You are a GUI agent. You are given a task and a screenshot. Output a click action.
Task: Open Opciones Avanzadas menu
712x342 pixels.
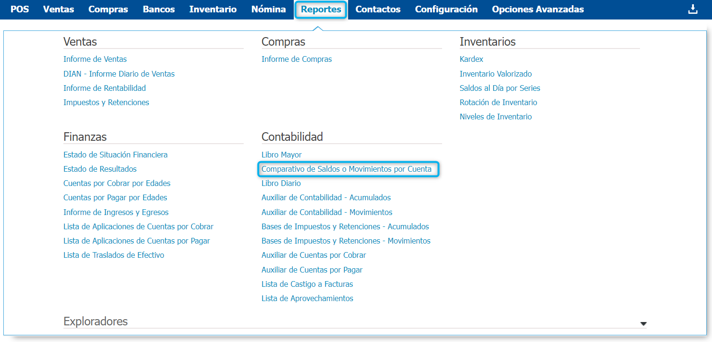537,10
